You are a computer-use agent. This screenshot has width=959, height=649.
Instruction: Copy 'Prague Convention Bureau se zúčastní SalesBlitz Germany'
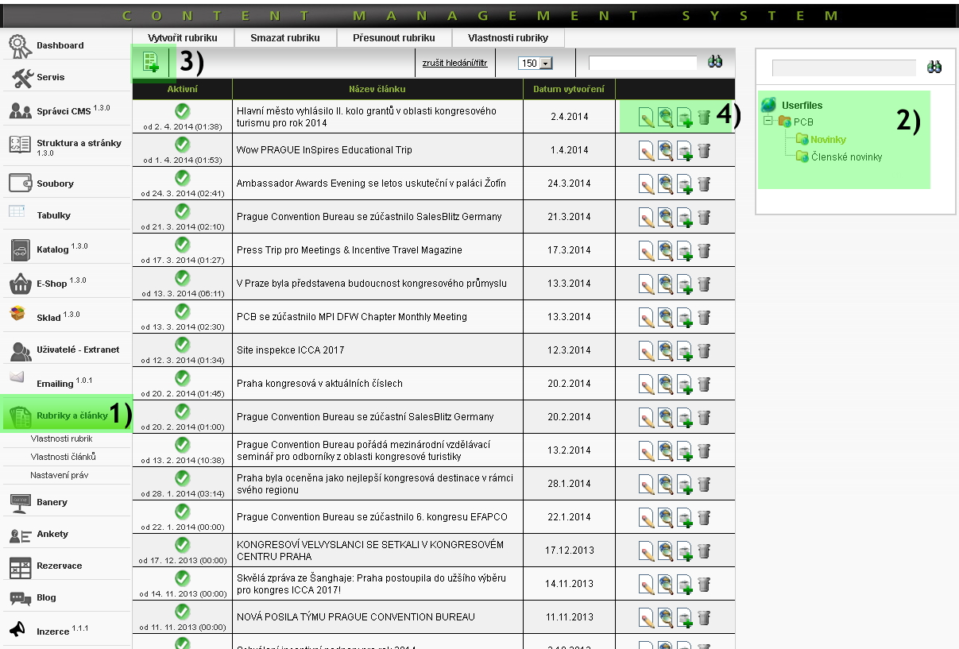[684, 417]
